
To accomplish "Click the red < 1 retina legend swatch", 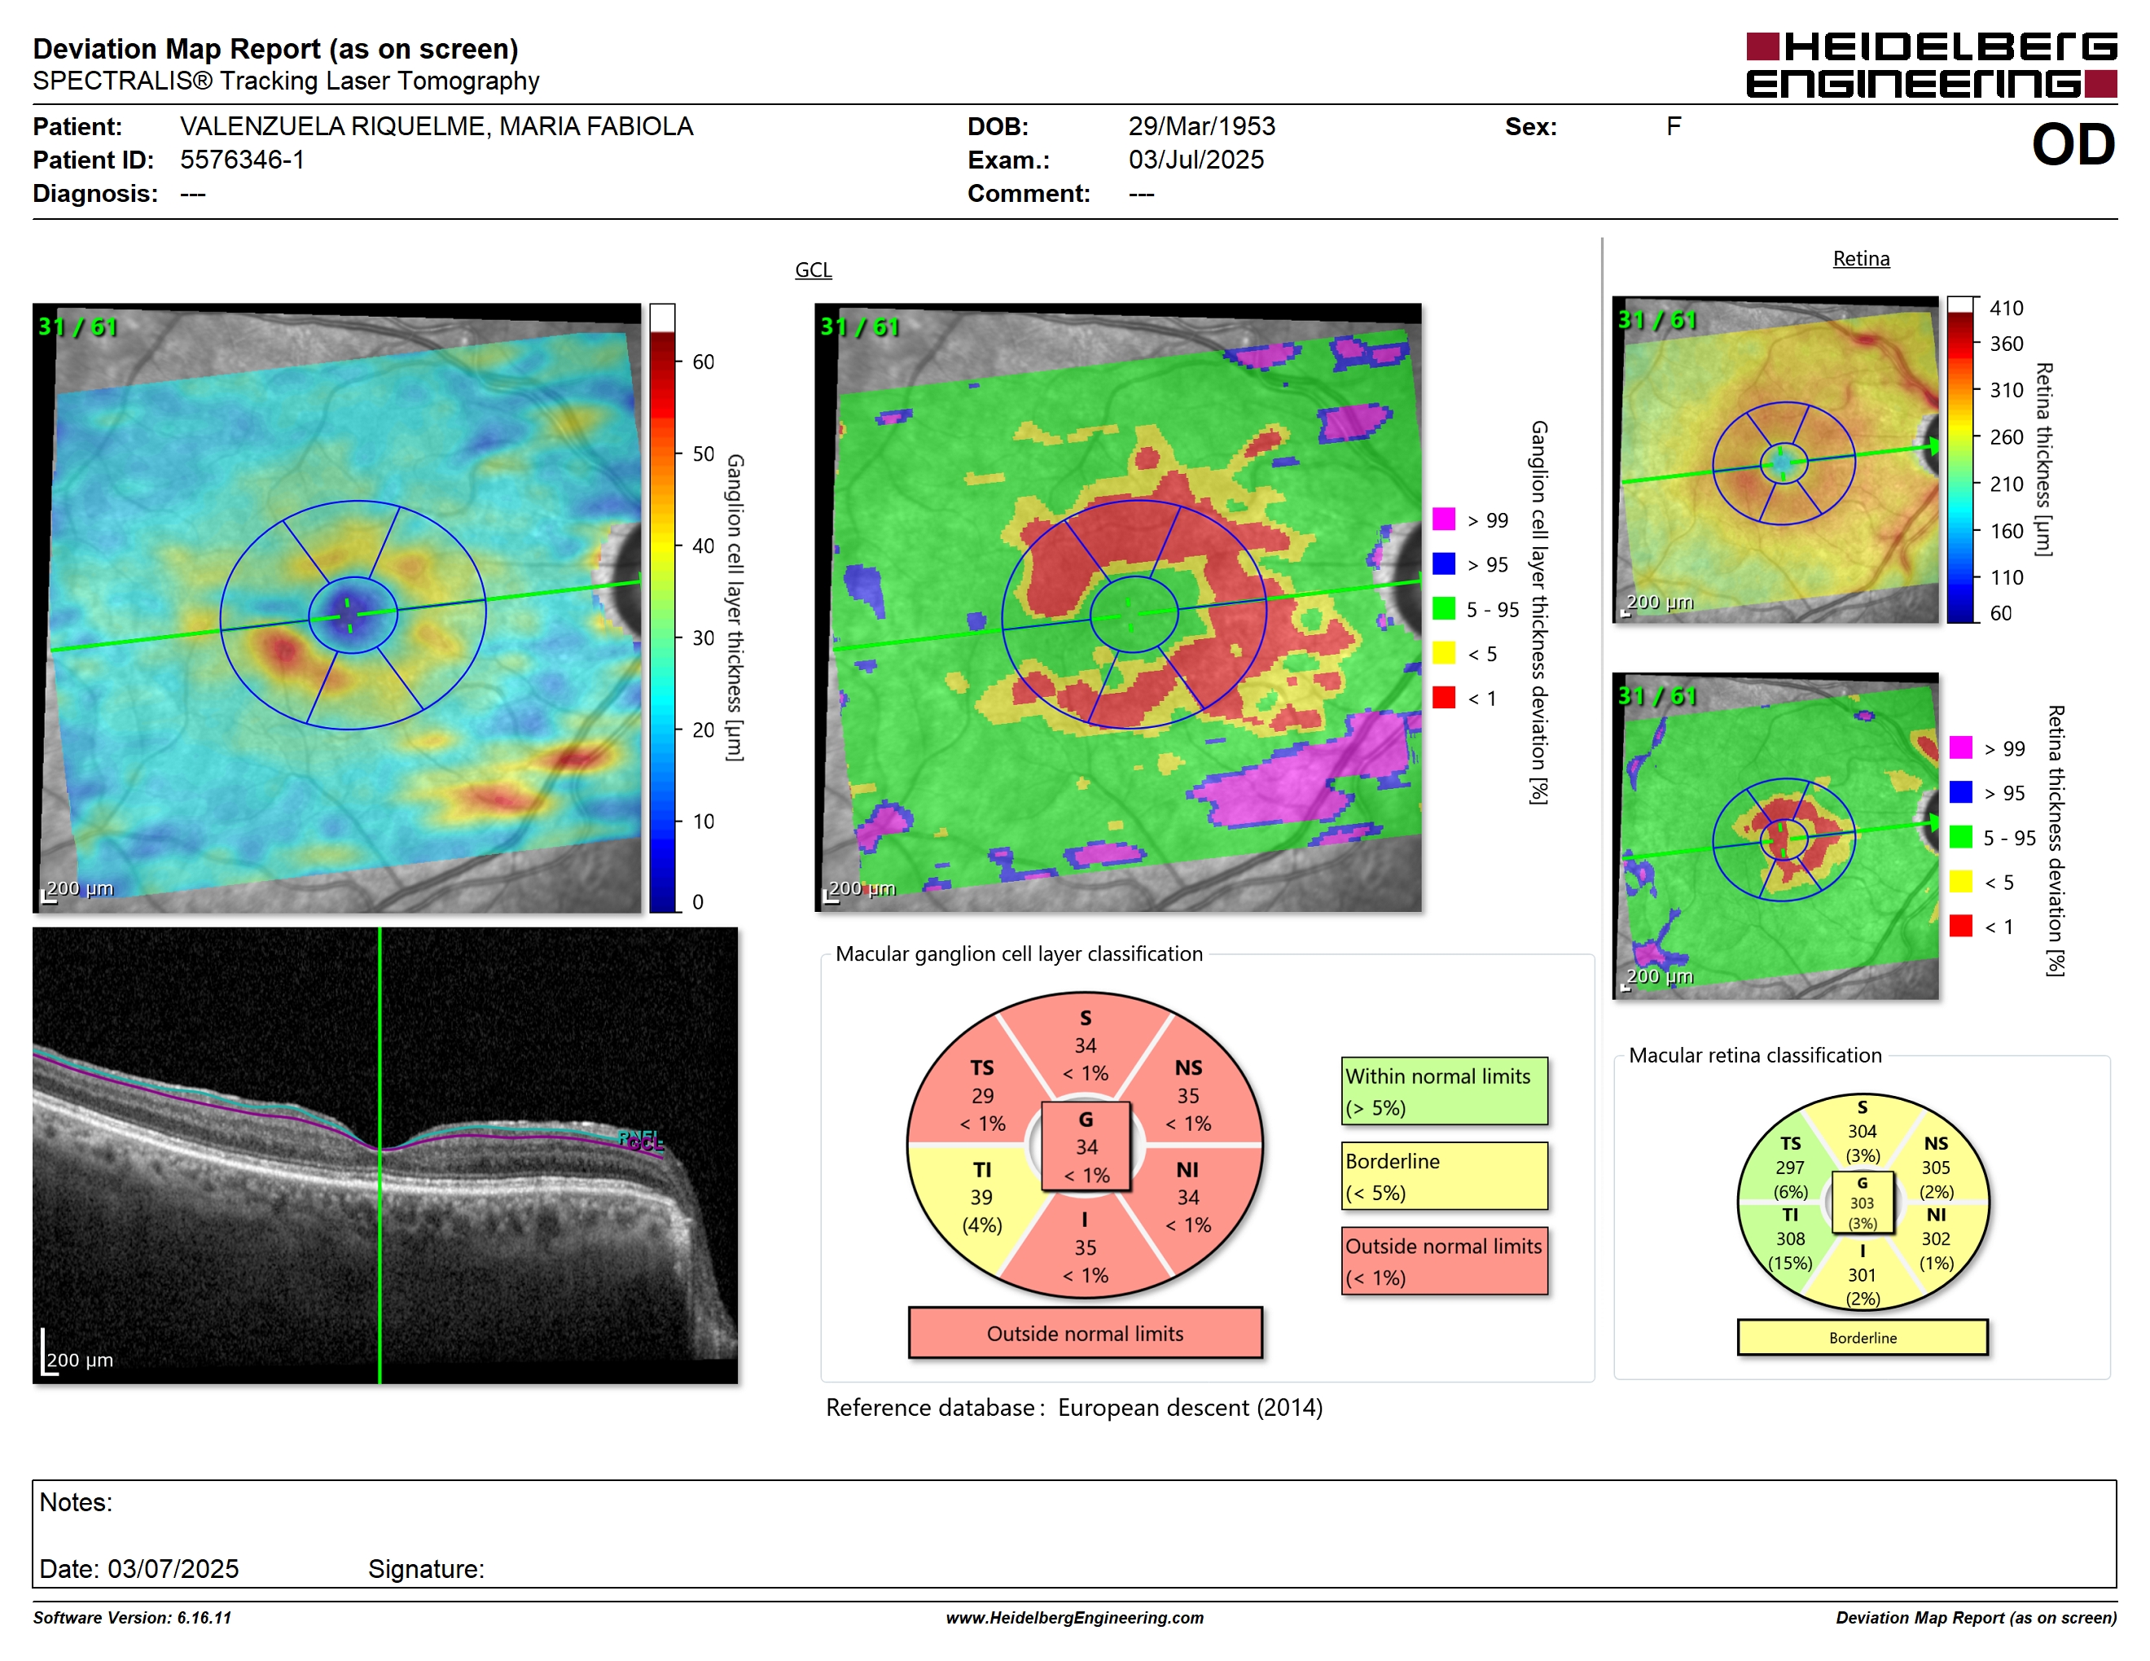I will pyautogui.click(x=1961, y=926).
